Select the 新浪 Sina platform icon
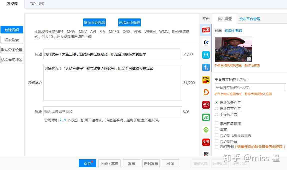Viewport: 287px width, 170px height. click(206, 154)
